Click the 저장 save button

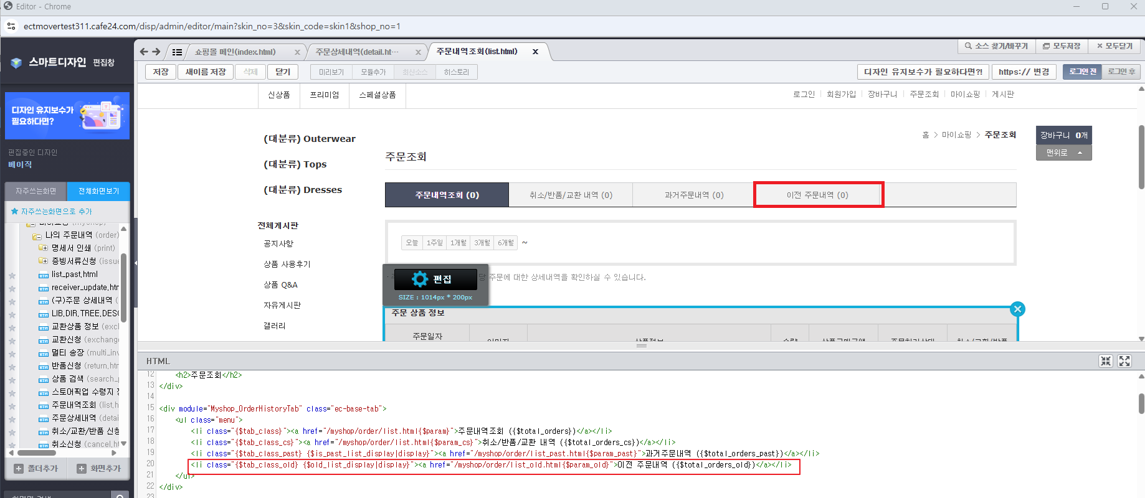pyautogui.click(x=161, y=72)
